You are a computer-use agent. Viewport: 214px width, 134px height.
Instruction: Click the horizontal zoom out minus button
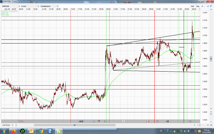click(x=198, y=125)
